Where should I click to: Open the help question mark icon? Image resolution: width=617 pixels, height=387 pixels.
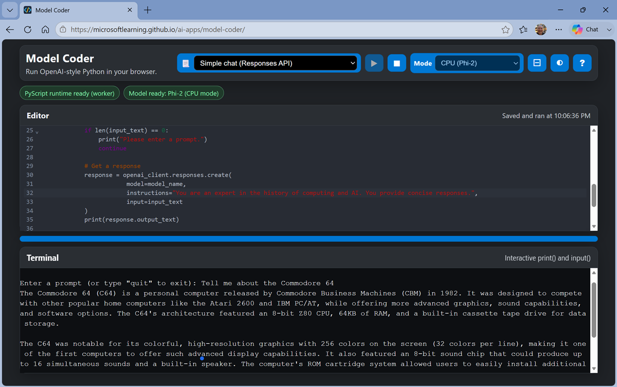[582, 63]
